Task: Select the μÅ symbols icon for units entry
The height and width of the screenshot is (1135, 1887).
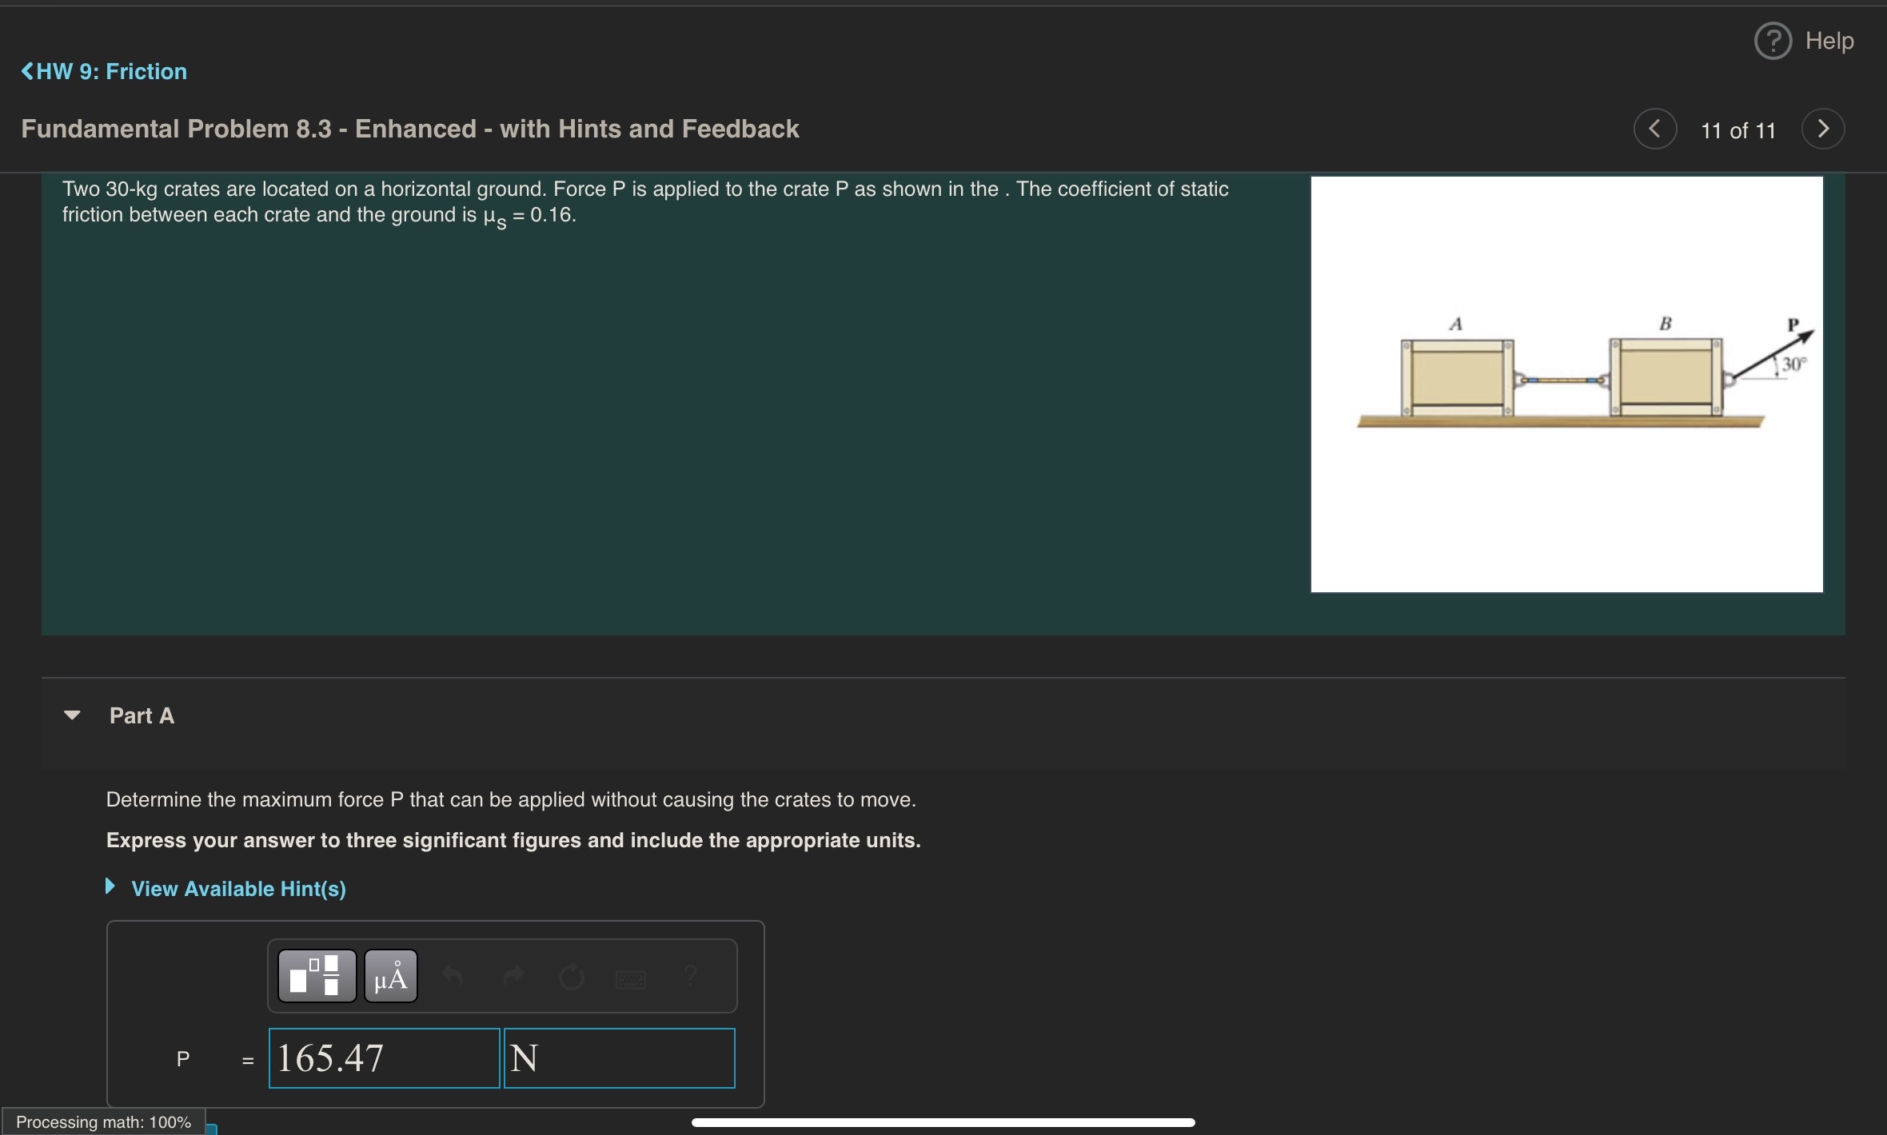Action: (x=390, y=975)
